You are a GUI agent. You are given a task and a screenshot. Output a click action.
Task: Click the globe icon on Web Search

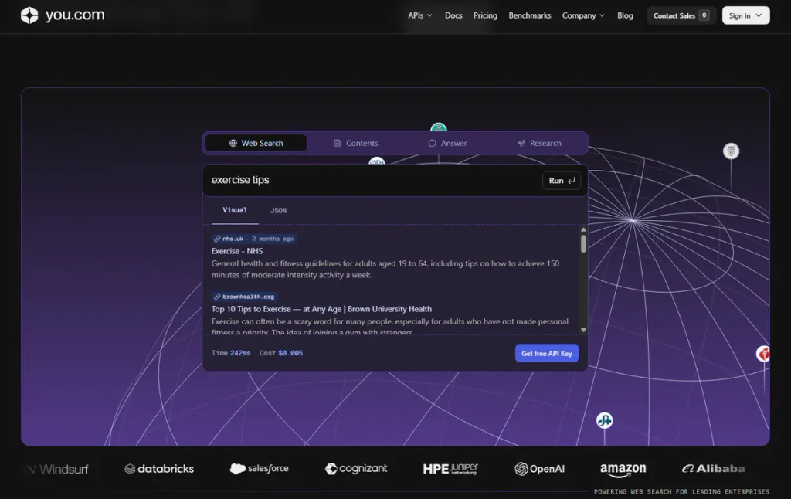pyautogui.click(x=233, y=144)
